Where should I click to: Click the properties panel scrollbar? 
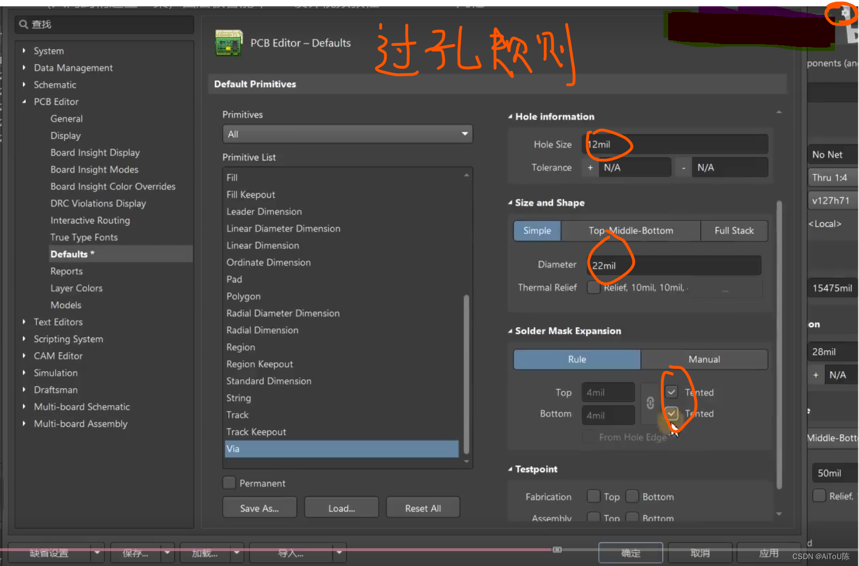(x=779, y=345)
